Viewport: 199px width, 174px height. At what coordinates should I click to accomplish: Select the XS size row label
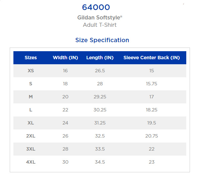(x=31, y=71)
